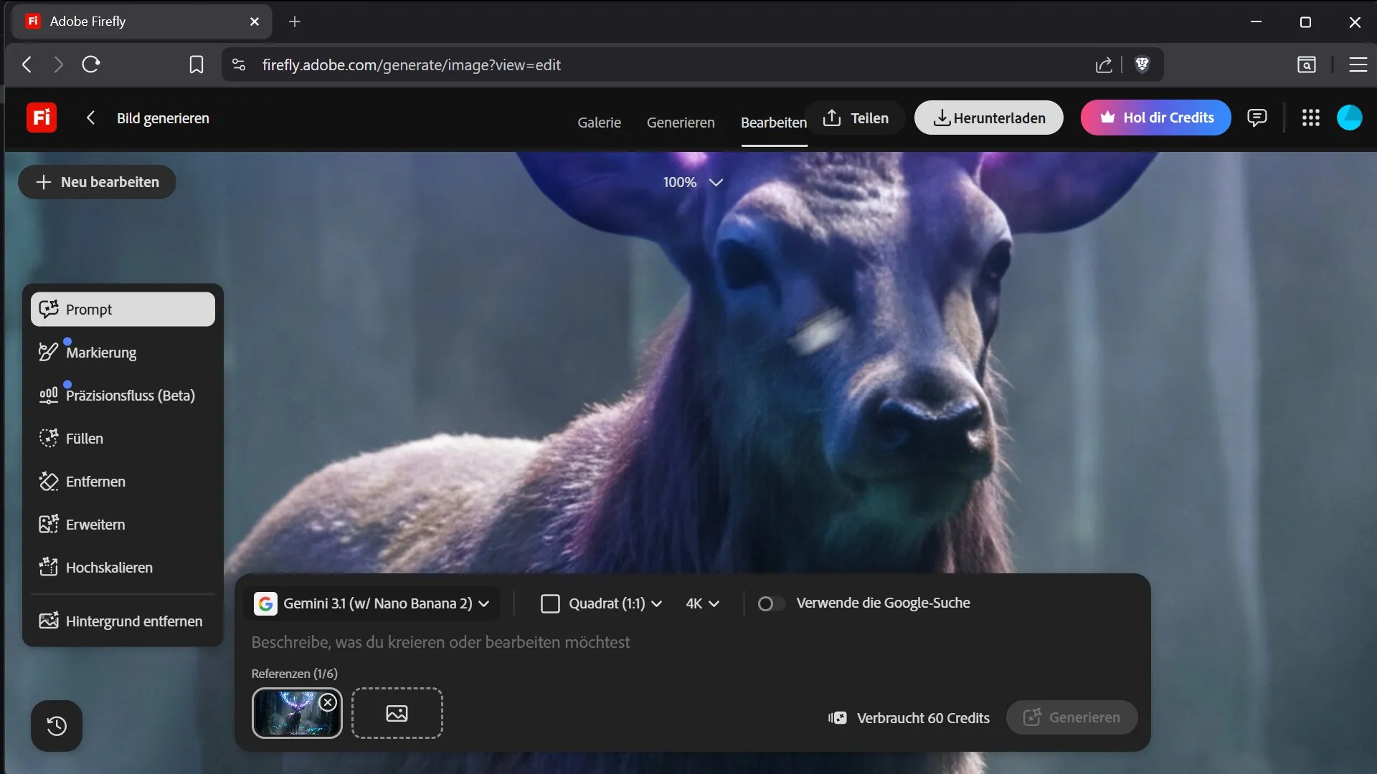Select the deer reference thumbnail
Viewport: 1377px width, 774px height.
296,713
